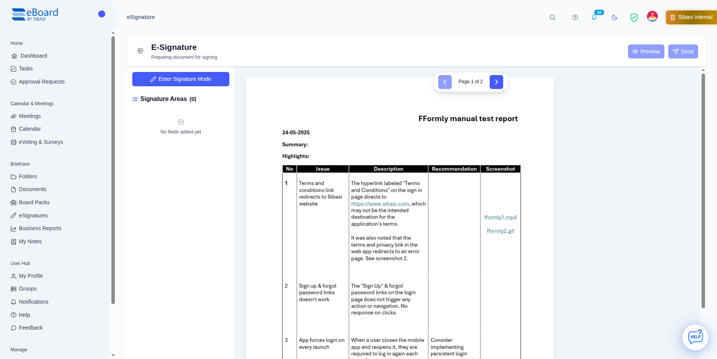The image size is (717, 359).
Task: Click the document's right vertical scrollbar
Action: point(703,190)
